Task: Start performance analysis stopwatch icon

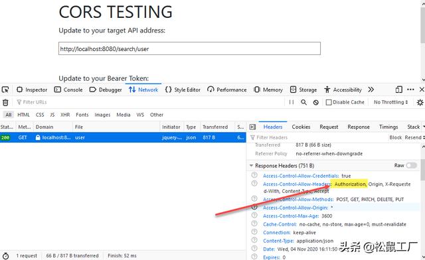Action: pos(5,255)
